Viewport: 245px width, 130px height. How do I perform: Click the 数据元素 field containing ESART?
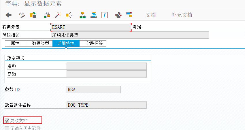(91, 27)
